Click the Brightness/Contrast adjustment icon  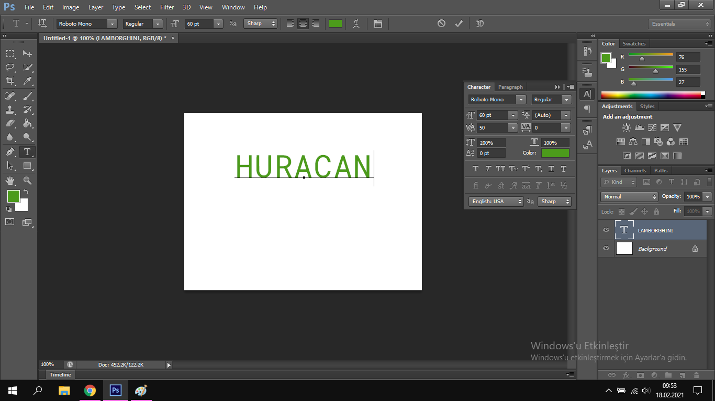[627, 127]
